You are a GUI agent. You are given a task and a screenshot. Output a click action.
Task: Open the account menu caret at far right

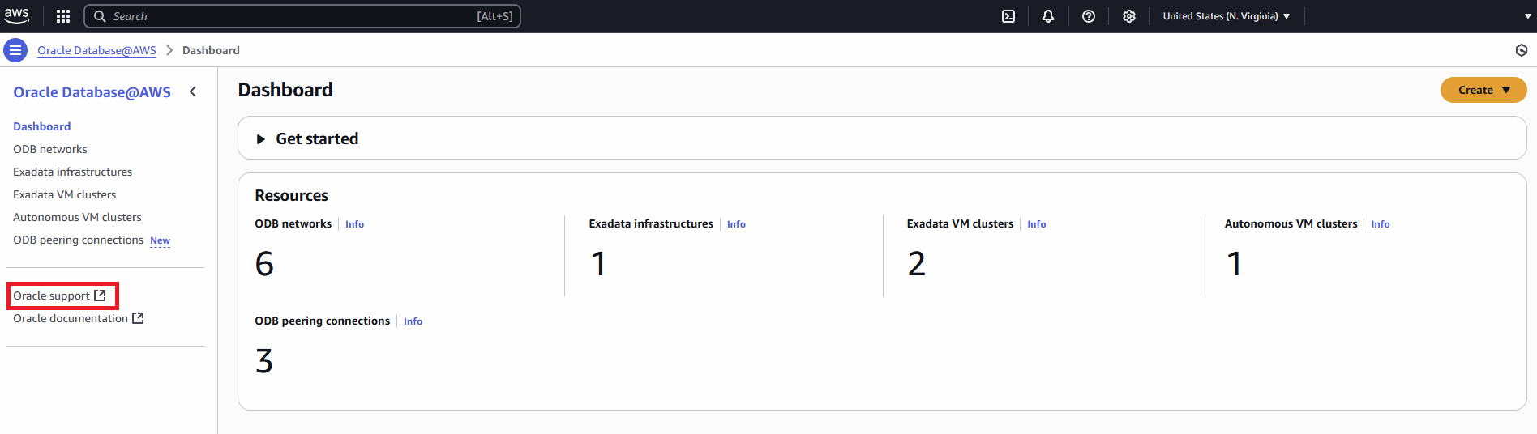pos(1528,16)
